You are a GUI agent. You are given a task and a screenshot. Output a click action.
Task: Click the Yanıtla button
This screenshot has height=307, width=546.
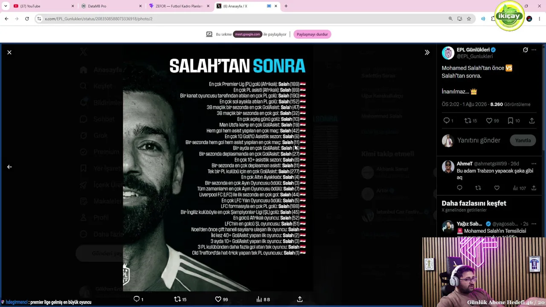(523, 140)
